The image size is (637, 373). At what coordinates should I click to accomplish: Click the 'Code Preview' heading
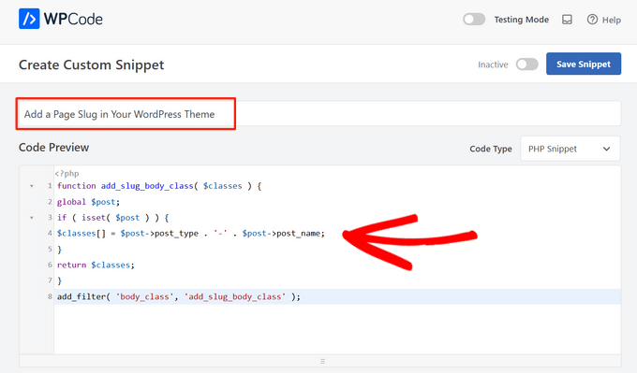pyautogui.click(x=53, y=147)
